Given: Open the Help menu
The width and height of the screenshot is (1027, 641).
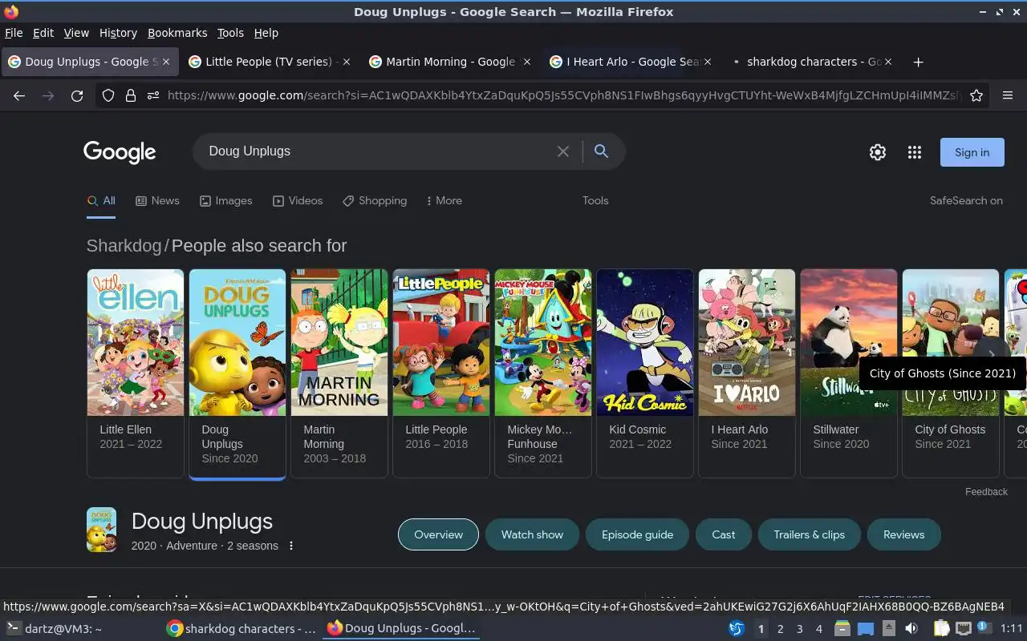Looking at the screenshot, I should pyautogui.click(x=266, y=33).
